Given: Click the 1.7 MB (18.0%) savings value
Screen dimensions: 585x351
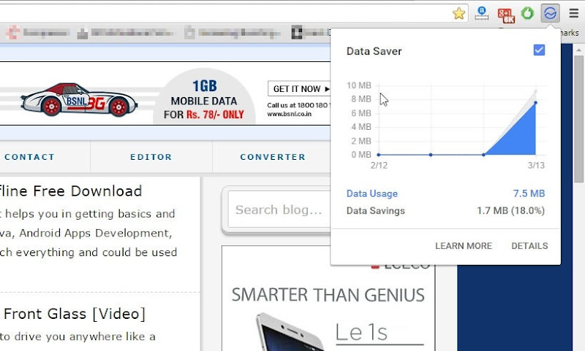Looking at the screenshot, I should tap(510, 211).
